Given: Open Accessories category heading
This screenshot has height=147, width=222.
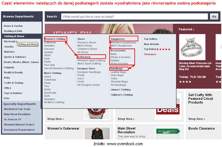Looking at the screenshot, I should click(118, 50).
